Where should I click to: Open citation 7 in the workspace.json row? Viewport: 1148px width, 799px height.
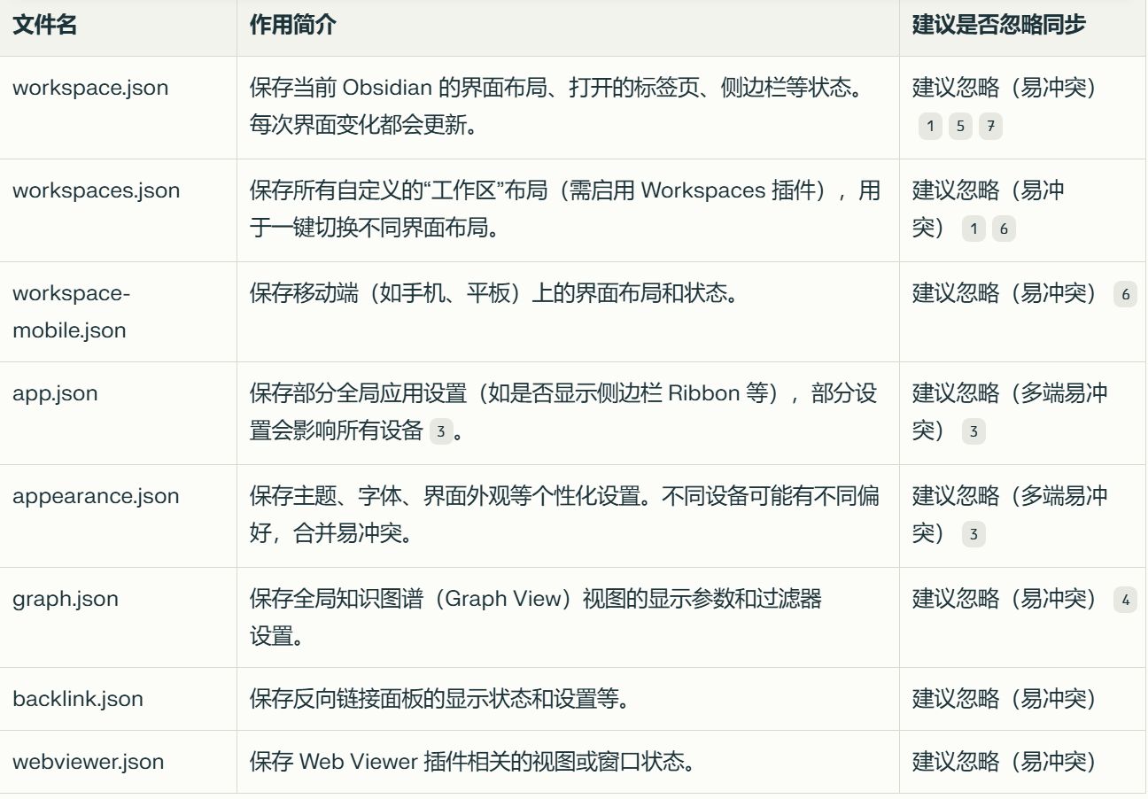point(990,127)
